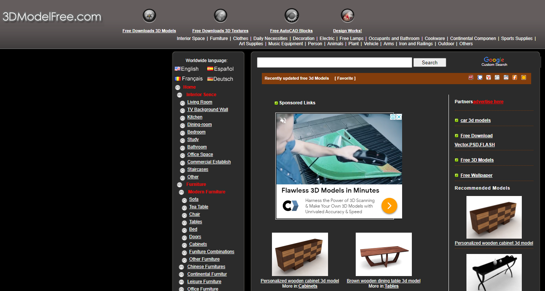Click the German flag next to Deutsch
The height and width of the screenshot is (291, 545).
210,79
